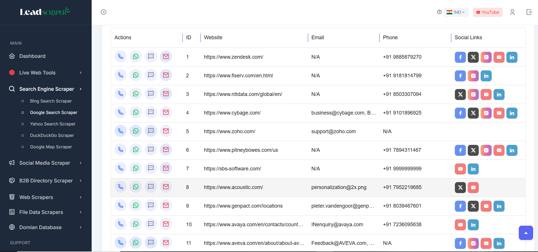The width and height of the screenshot is (538, 252).
Task: Click https://www.zendesk.com/ website cell
Action: [x=233, y=57]
